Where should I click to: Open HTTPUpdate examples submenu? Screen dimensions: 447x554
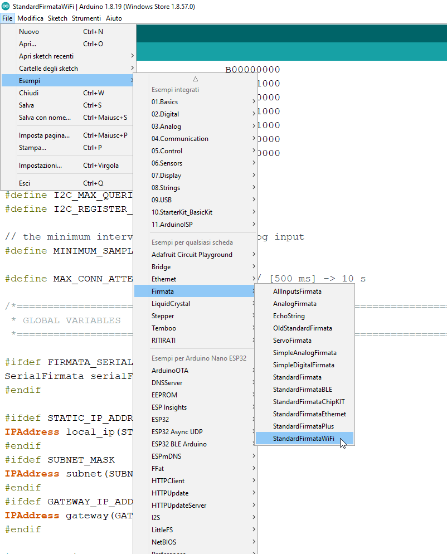click(x=196, y=493)
